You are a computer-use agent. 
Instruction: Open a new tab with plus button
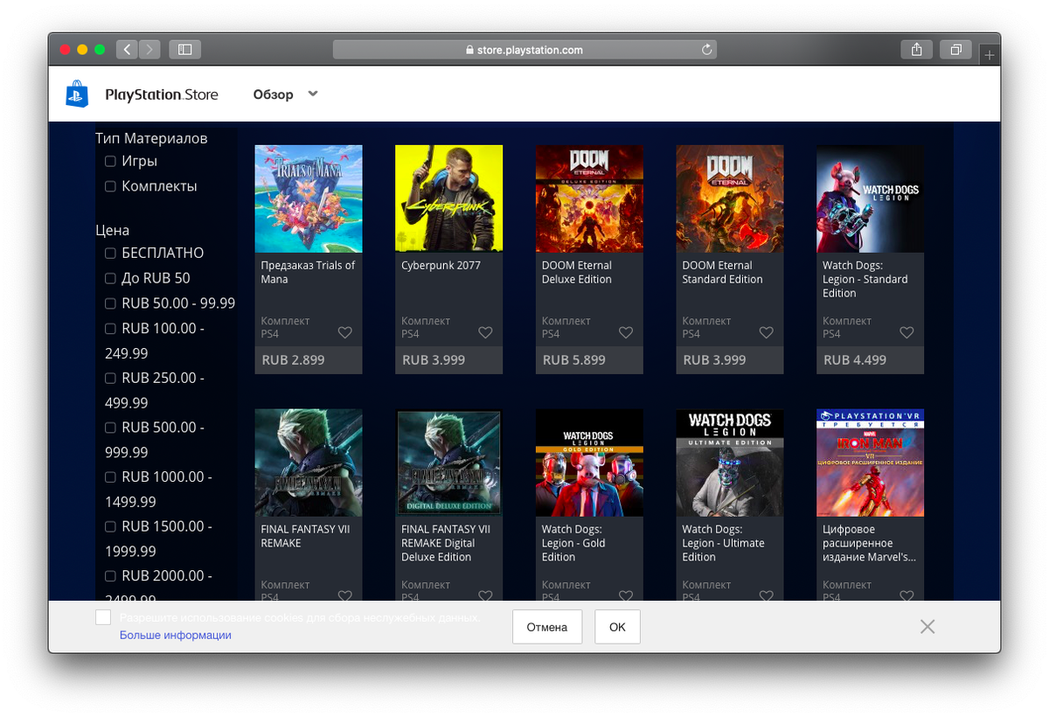[x=990, y=55]
